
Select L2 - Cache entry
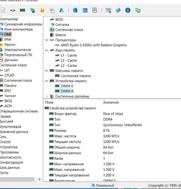69,60
